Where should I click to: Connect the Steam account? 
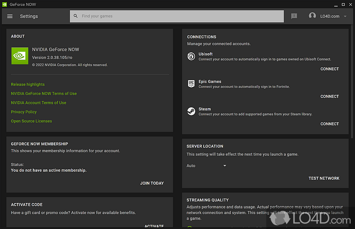click(x=329, y=124)
